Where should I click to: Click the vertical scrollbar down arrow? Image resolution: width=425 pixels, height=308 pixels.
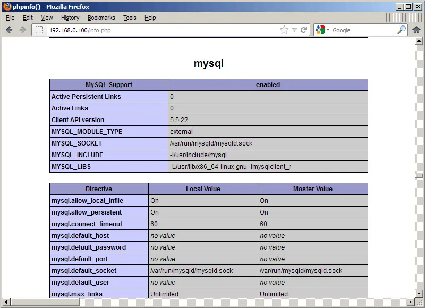point(419,293)
